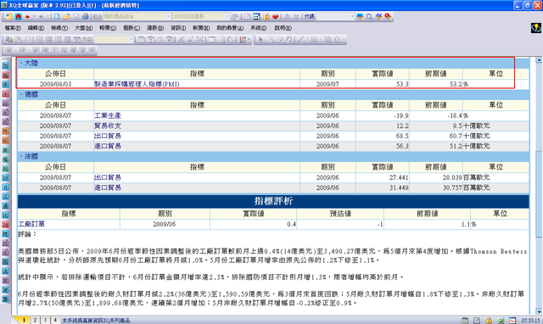Open the 說明(H) menu
This screenshot has width=543, height=324.
pos(283,28)
